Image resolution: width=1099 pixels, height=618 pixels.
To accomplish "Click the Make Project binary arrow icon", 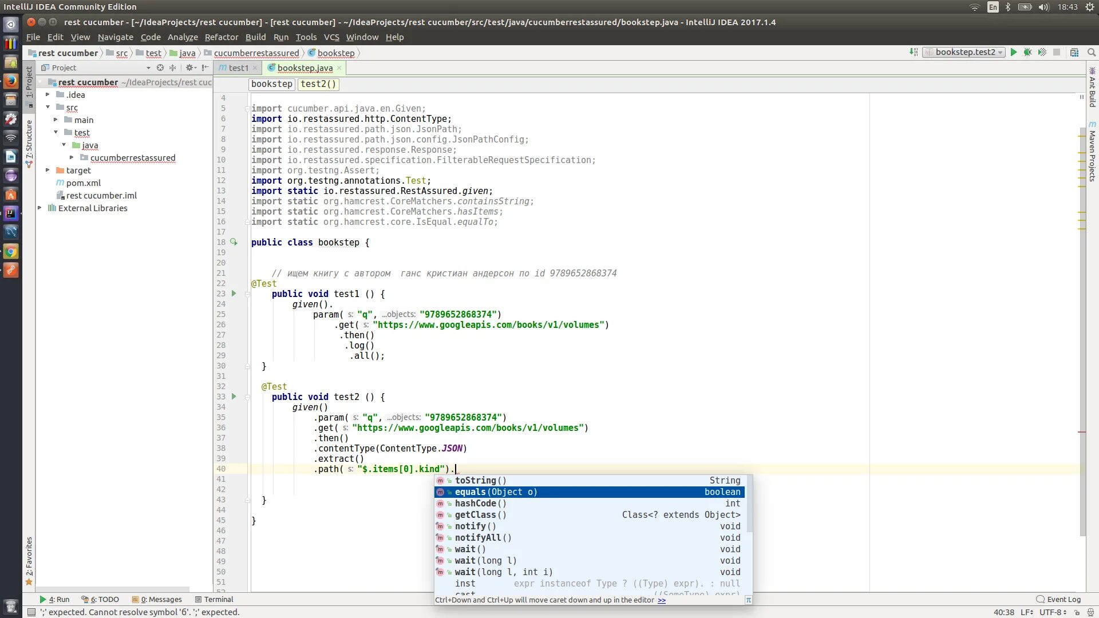I will pyautogui.click(x=914, y=52).
